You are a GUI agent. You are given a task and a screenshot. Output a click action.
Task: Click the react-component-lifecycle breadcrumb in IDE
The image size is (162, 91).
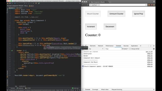tap(15, 6)
